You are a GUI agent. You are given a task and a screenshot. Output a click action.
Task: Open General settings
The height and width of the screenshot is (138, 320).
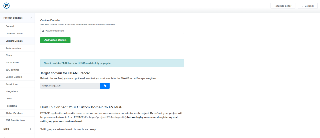17,26
